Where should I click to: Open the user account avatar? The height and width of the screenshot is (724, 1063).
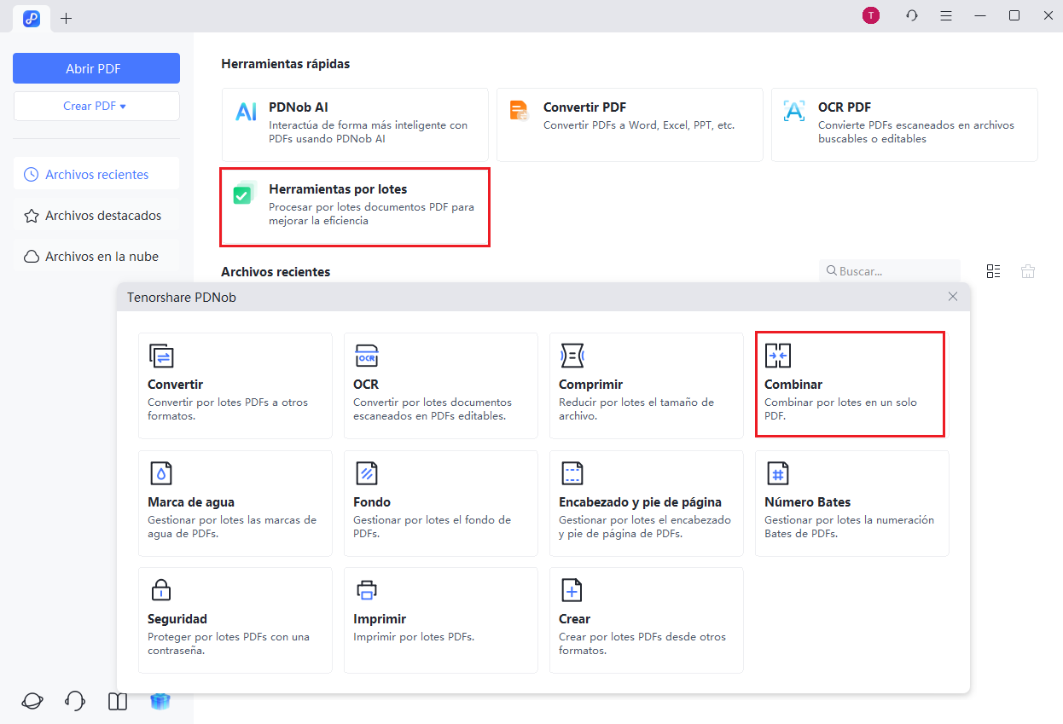pos(871,15)
